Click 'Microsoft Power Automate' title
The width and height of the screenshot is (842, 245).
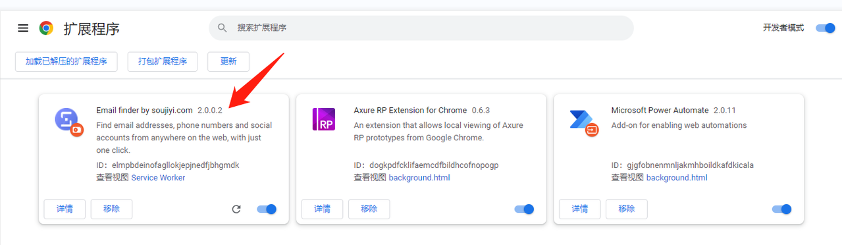coord(660,110)
